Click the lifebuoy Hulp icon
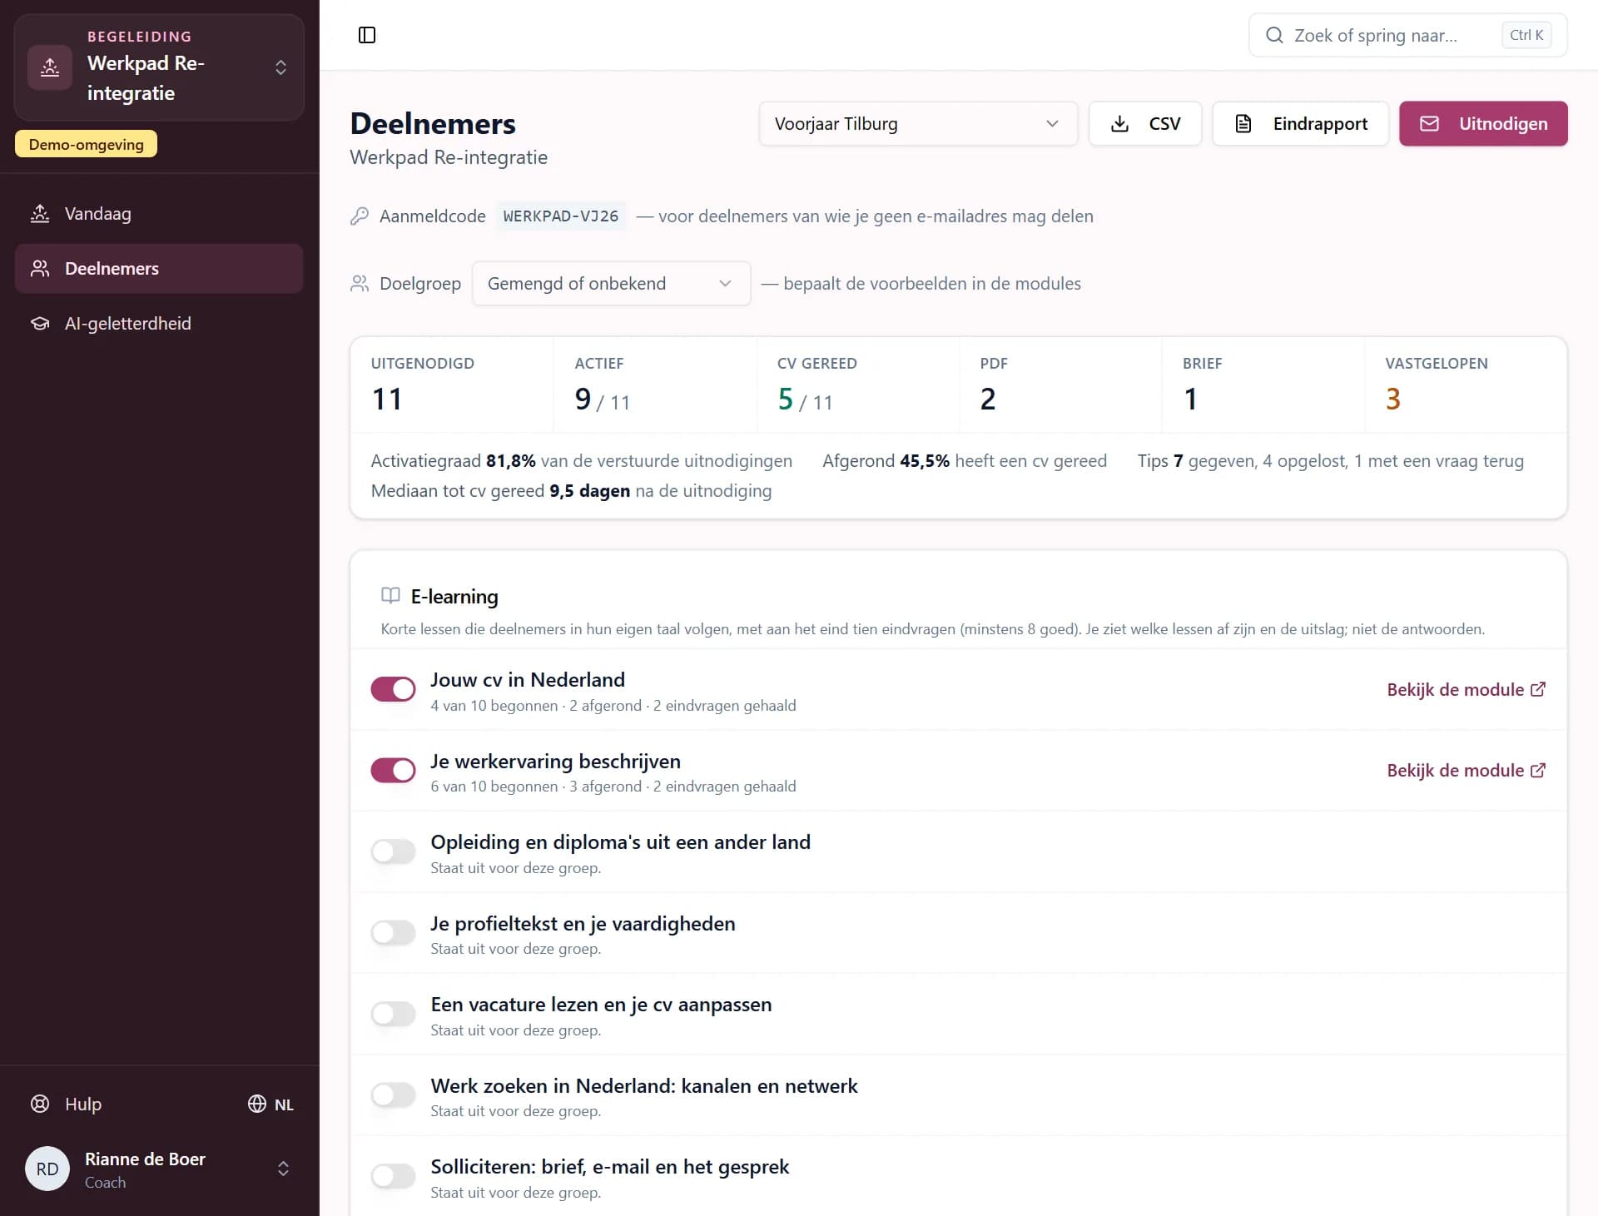The height and width of the screenshot is (1216, 1598). pos(40,1104)
